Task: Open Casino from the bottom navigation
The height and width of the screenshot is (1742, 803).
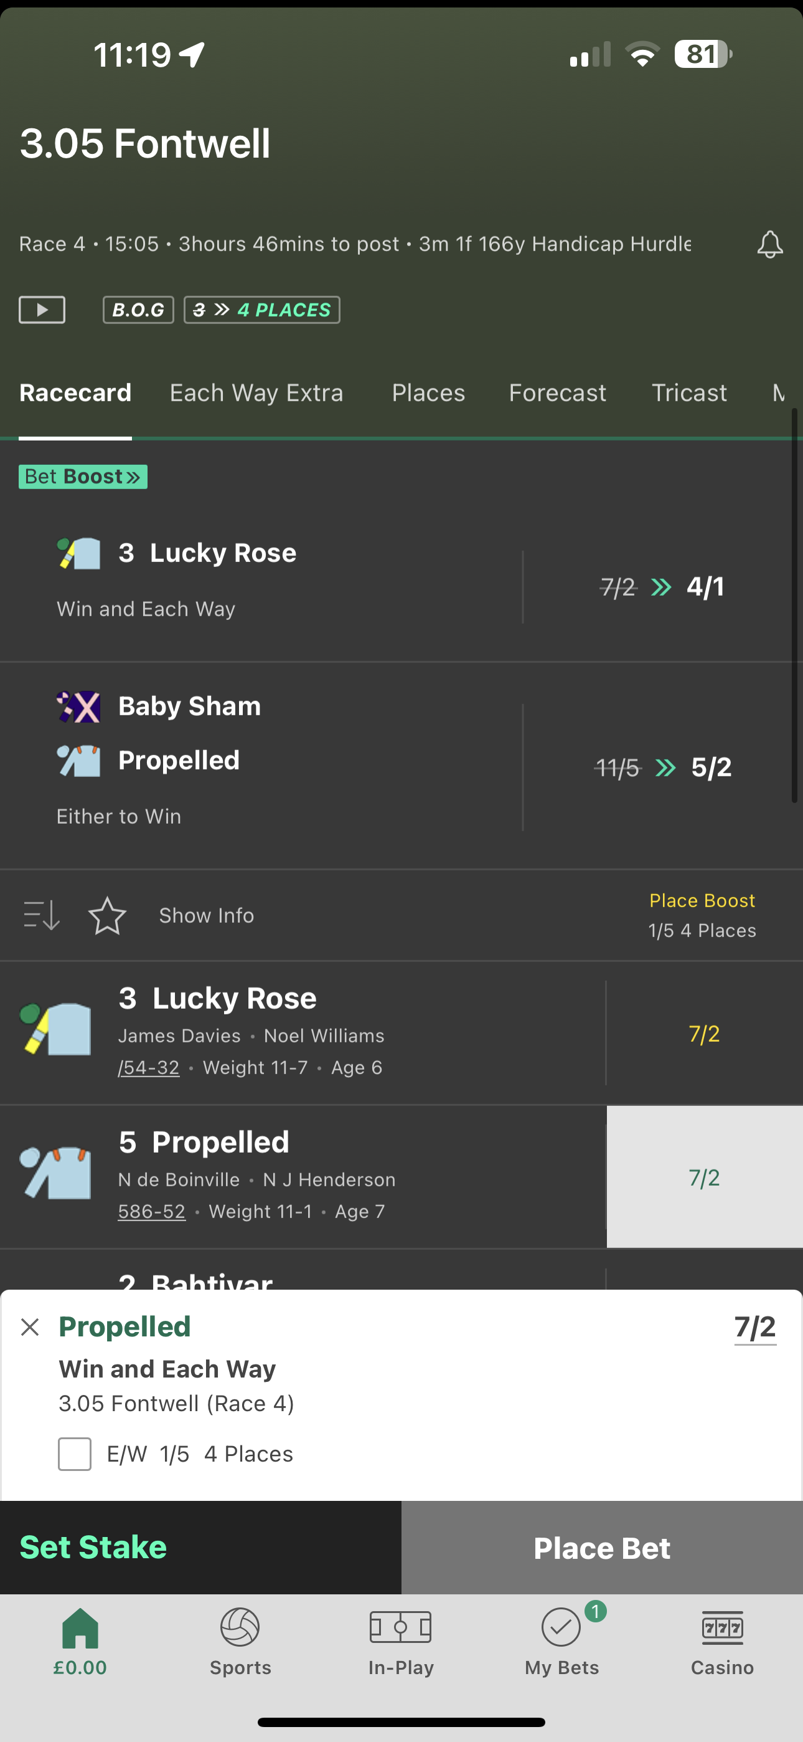Action: [722, 1640]
